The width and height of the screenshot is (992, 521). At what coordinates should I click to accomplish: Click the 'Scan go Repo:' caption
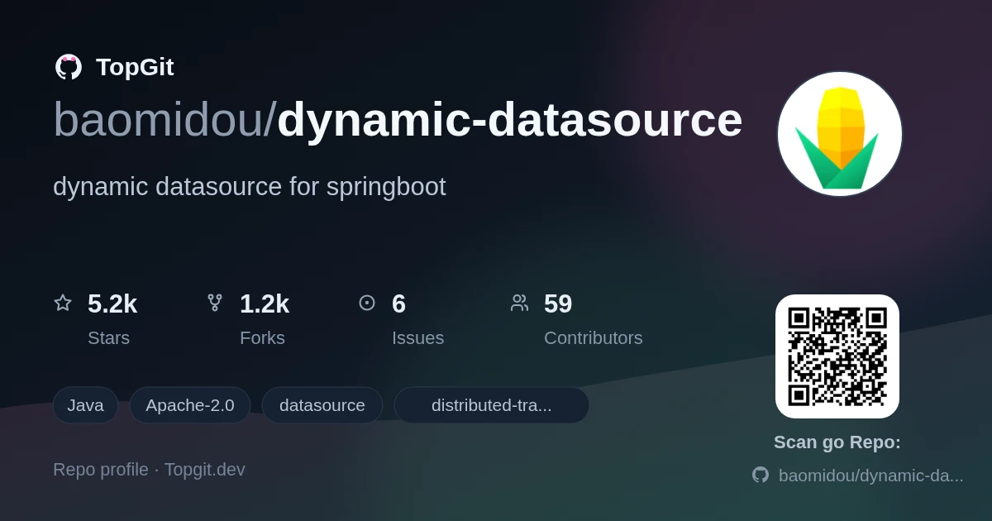click(837, 442)
